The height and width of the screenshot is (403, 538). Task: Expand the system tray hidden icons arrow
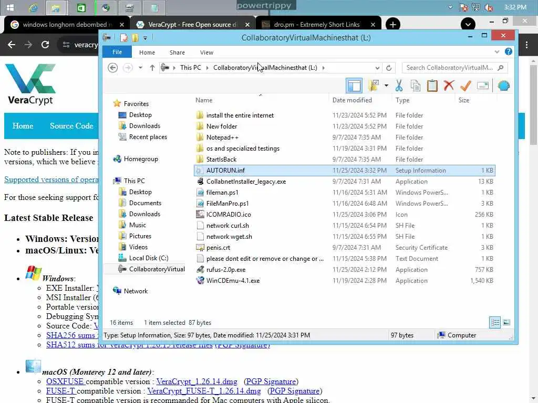pyautogui.click(x=450, y=7)
